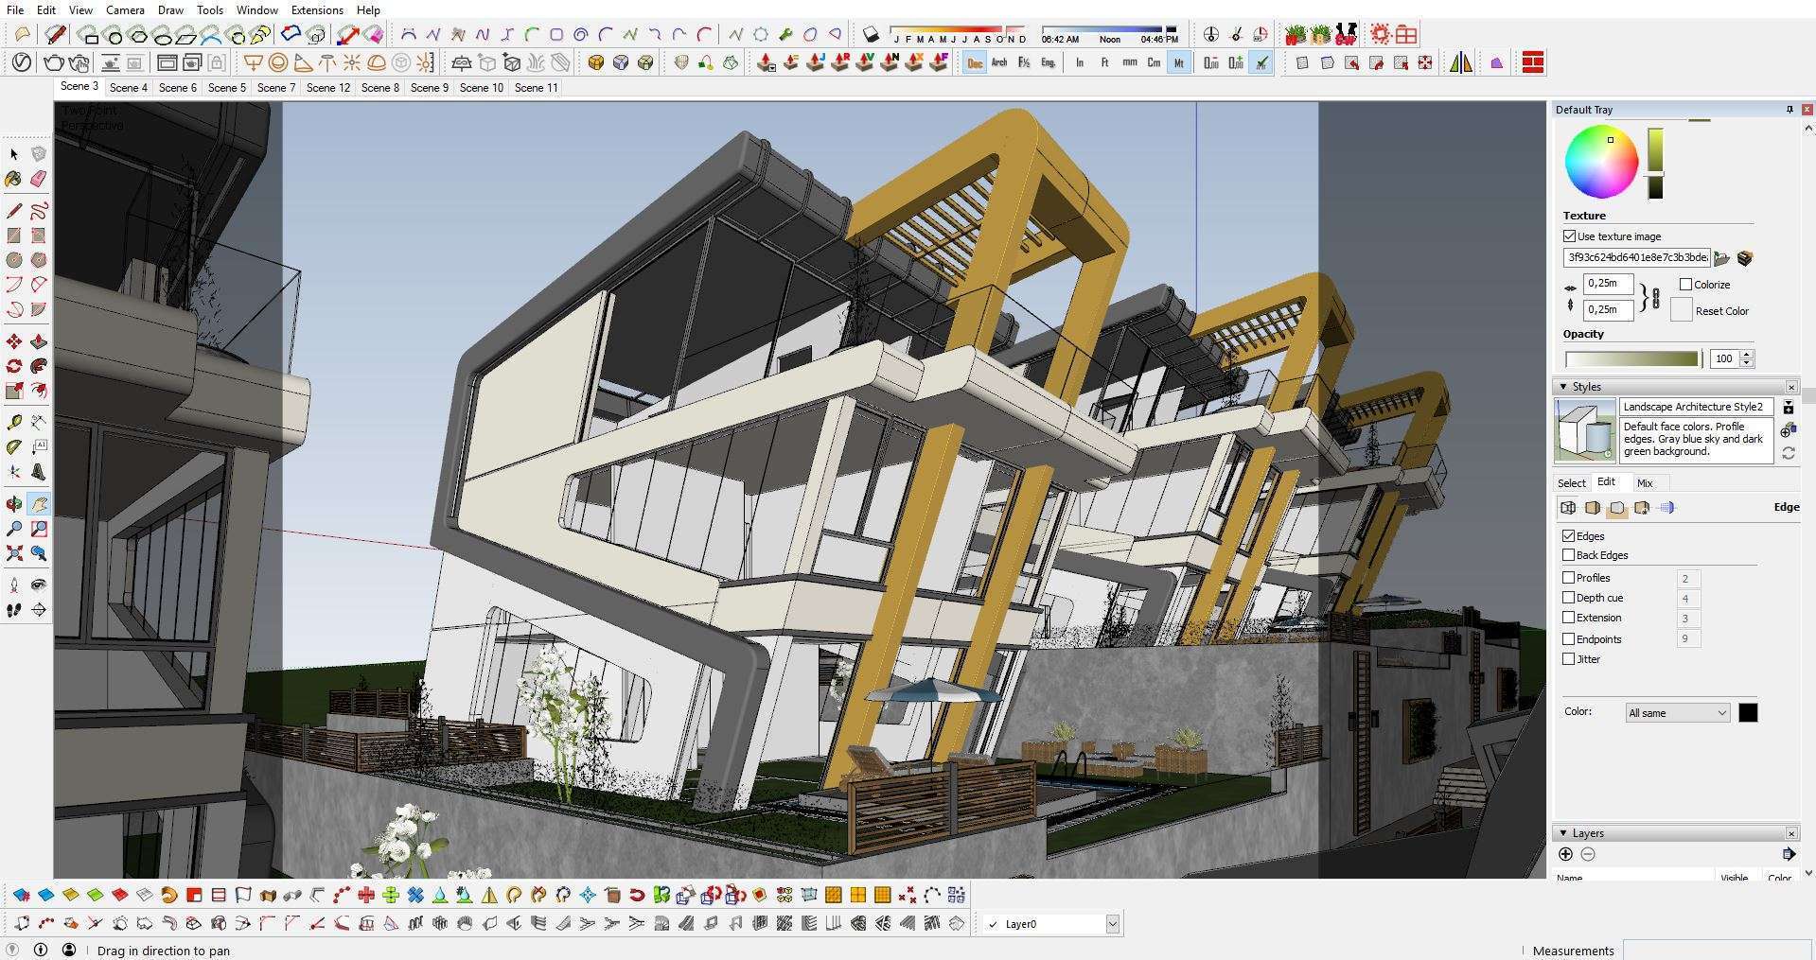Enable the Profiles checkbox
This screenshot has width=1816, height=960.
click(1568, 578)
